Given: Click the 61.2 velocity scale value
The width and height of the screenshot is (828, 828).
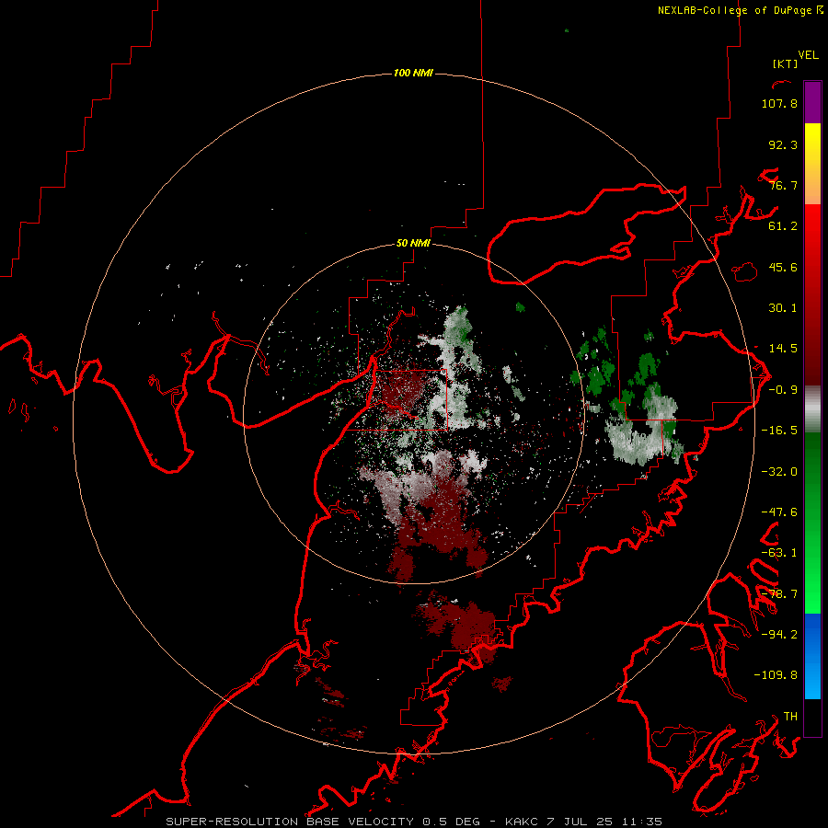Looking at the screenshot, I should (783, 226).
